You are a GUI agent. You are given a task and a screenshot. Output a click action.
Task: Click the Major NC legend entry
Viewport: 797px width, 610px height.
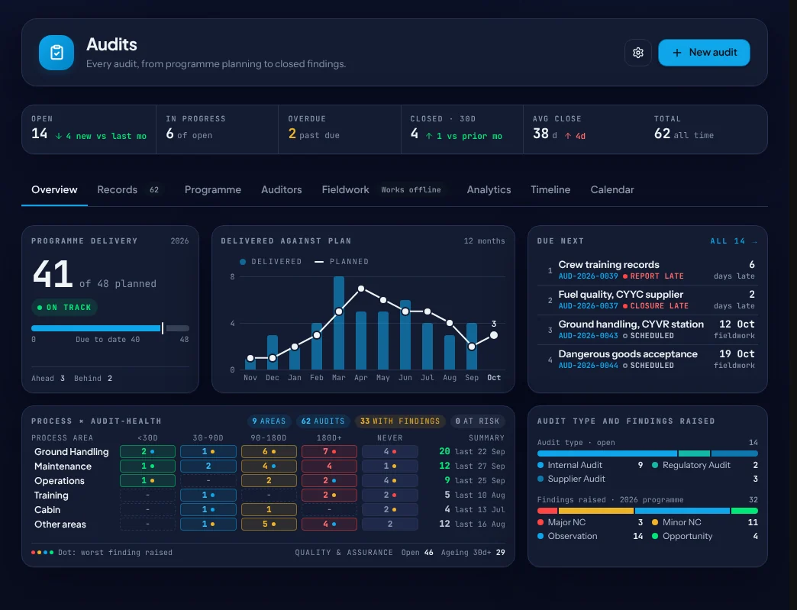click(x=590, y=522)
